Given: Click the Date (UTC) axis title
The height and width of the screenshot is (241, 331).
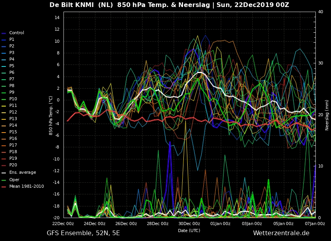Looking at the screenshot, I should [189, 231].
